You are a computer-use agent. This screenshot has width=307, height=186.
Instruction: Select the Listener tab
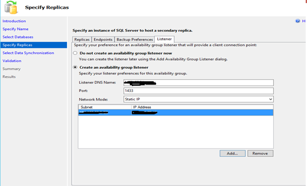(x=165, y=39)
